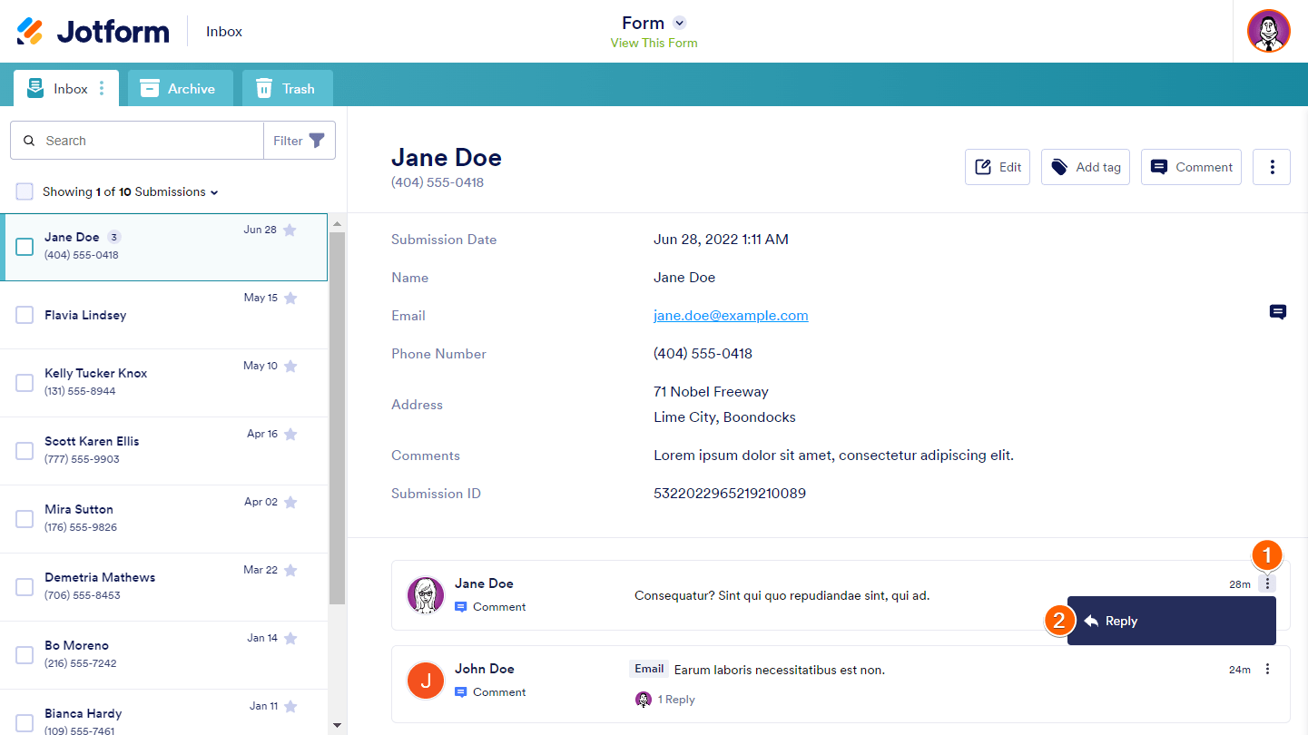Screen dimensions: 1308x735
Task: Star the Flavia Lindsey submission
Action: point(290,298)
